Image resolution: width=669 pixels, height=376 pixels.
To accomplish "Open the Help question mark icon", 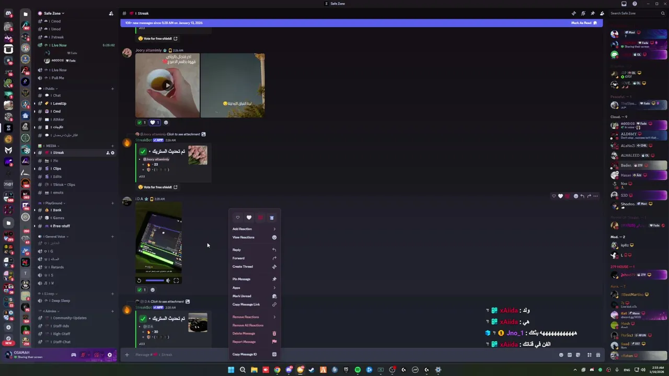I will [635, 4].
